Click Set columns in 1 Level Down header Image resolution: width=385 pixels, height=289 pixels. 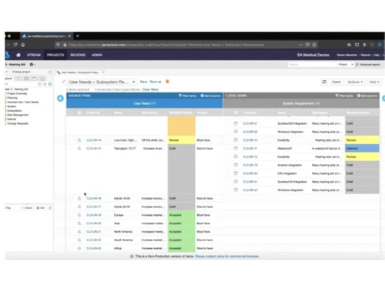(x=367, y=96)
